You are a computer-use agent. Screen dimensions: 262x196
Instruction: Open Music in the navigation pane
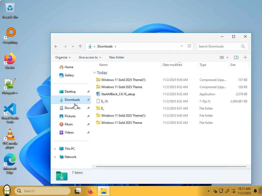(x=69, y=124)
